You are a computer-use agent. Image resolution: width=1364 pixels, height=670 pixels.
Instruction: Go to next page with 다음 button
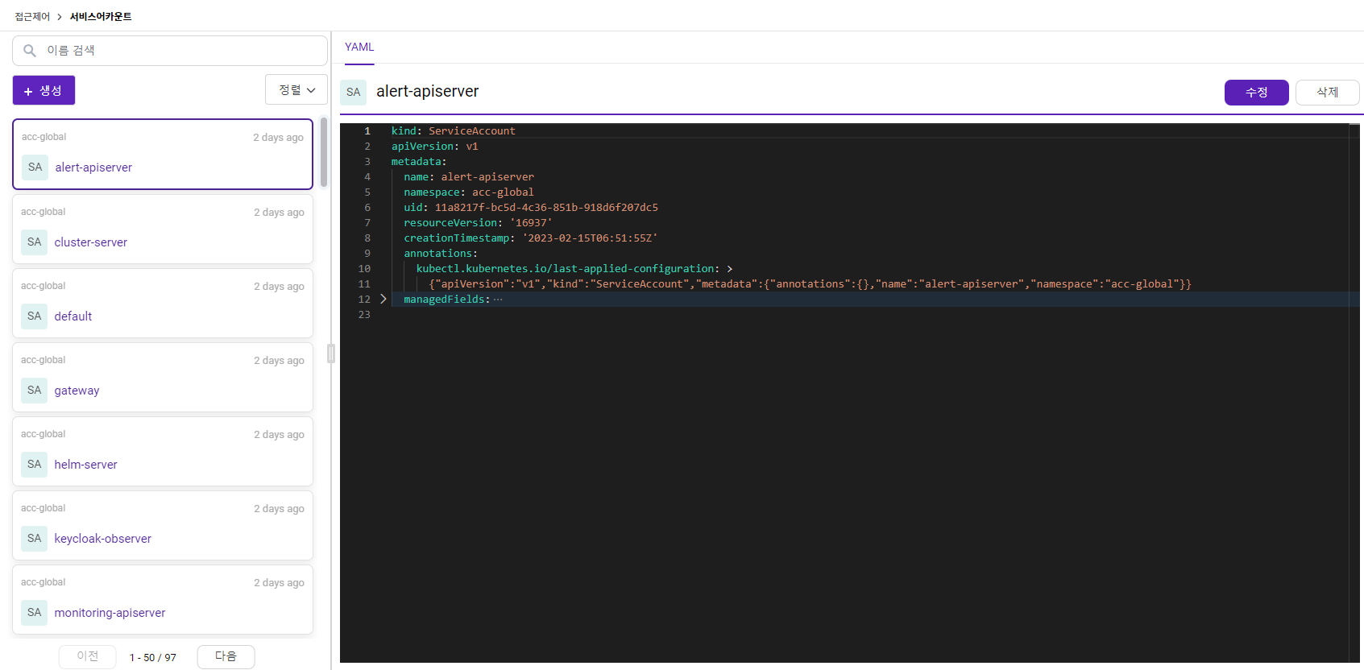click(x=226, y=656)
